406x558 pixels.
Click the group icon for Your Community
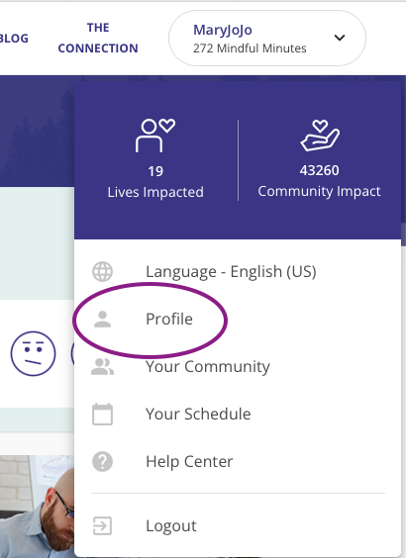pyautogui.click(x=103, y=366)
